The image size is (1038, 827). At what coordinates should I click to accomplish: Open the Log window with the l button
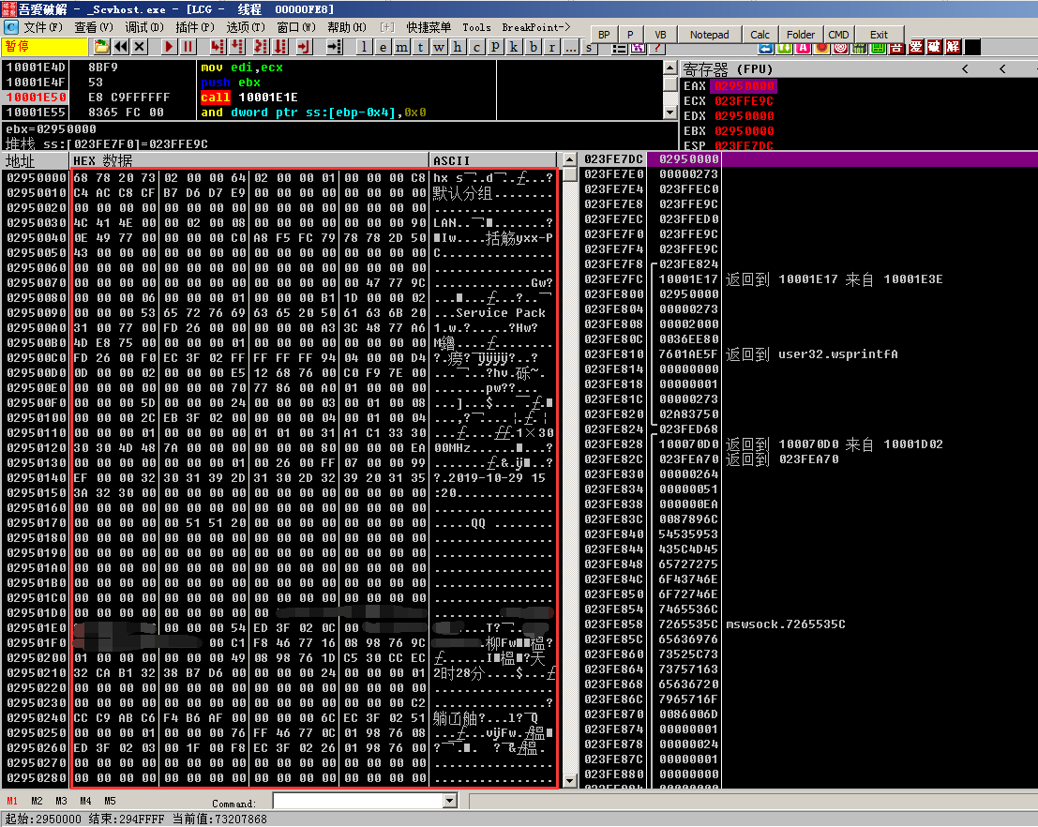(364, 46)
